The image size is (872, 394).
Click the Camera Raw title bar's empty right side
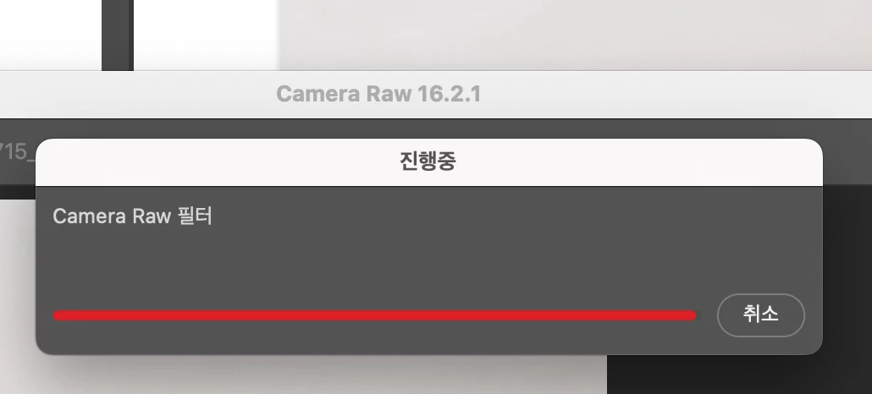[676, 94]
